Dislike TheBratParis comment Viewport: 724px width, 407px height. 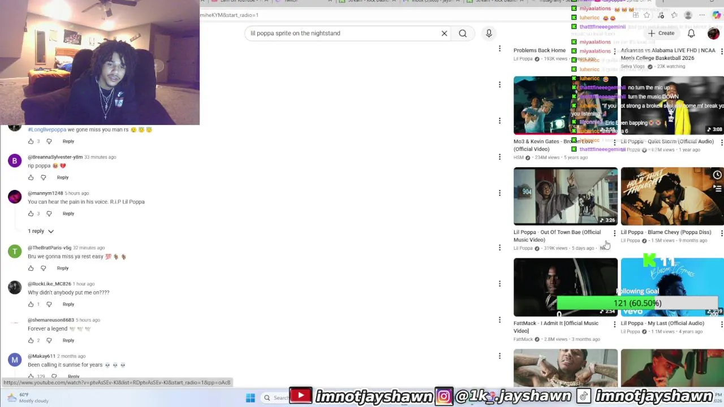tap(43, 268)
